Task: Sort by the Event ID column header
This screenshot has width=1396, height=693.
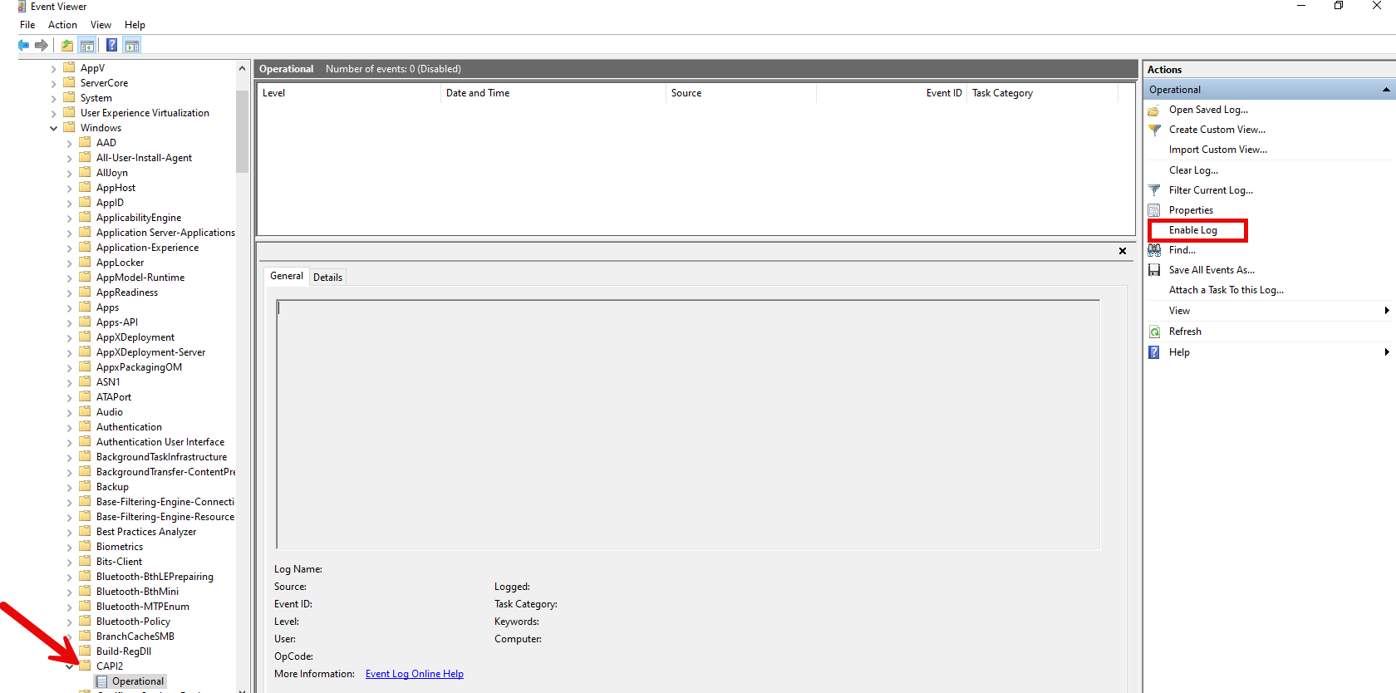Action: [x=892, y=93]
